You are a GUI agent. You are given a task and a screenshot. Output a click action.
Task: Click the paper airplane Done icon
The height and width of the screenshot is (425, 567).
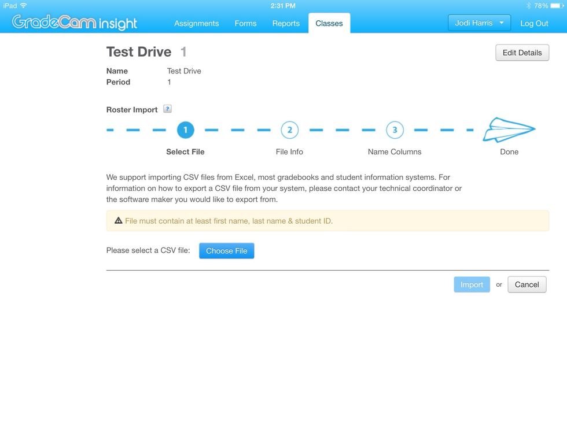(x=509, y=131)
